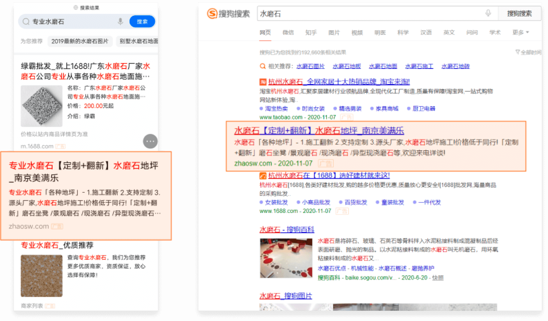This screenshot has width=548, height=321.
Task: Click the 搜狗搜索 search button
Action: click(x=519, y=13)
